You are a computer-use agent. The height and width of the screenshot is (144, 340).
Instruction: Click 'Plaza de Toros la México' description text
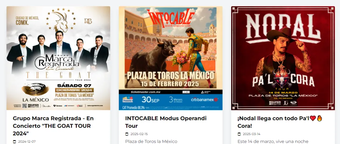click(151, 141)
